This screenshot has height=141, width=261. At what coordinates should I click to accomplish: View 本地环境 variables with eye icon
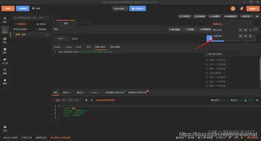click(x=245, y=36)
